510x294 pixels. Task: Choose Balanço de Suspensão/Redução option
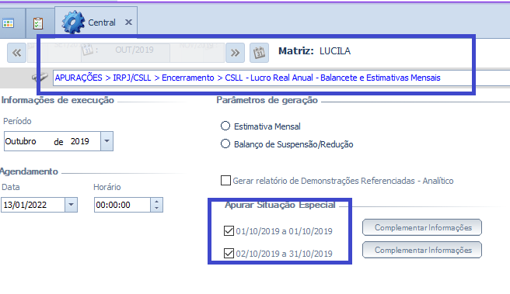pyautogui.click(x=225, y=144)
